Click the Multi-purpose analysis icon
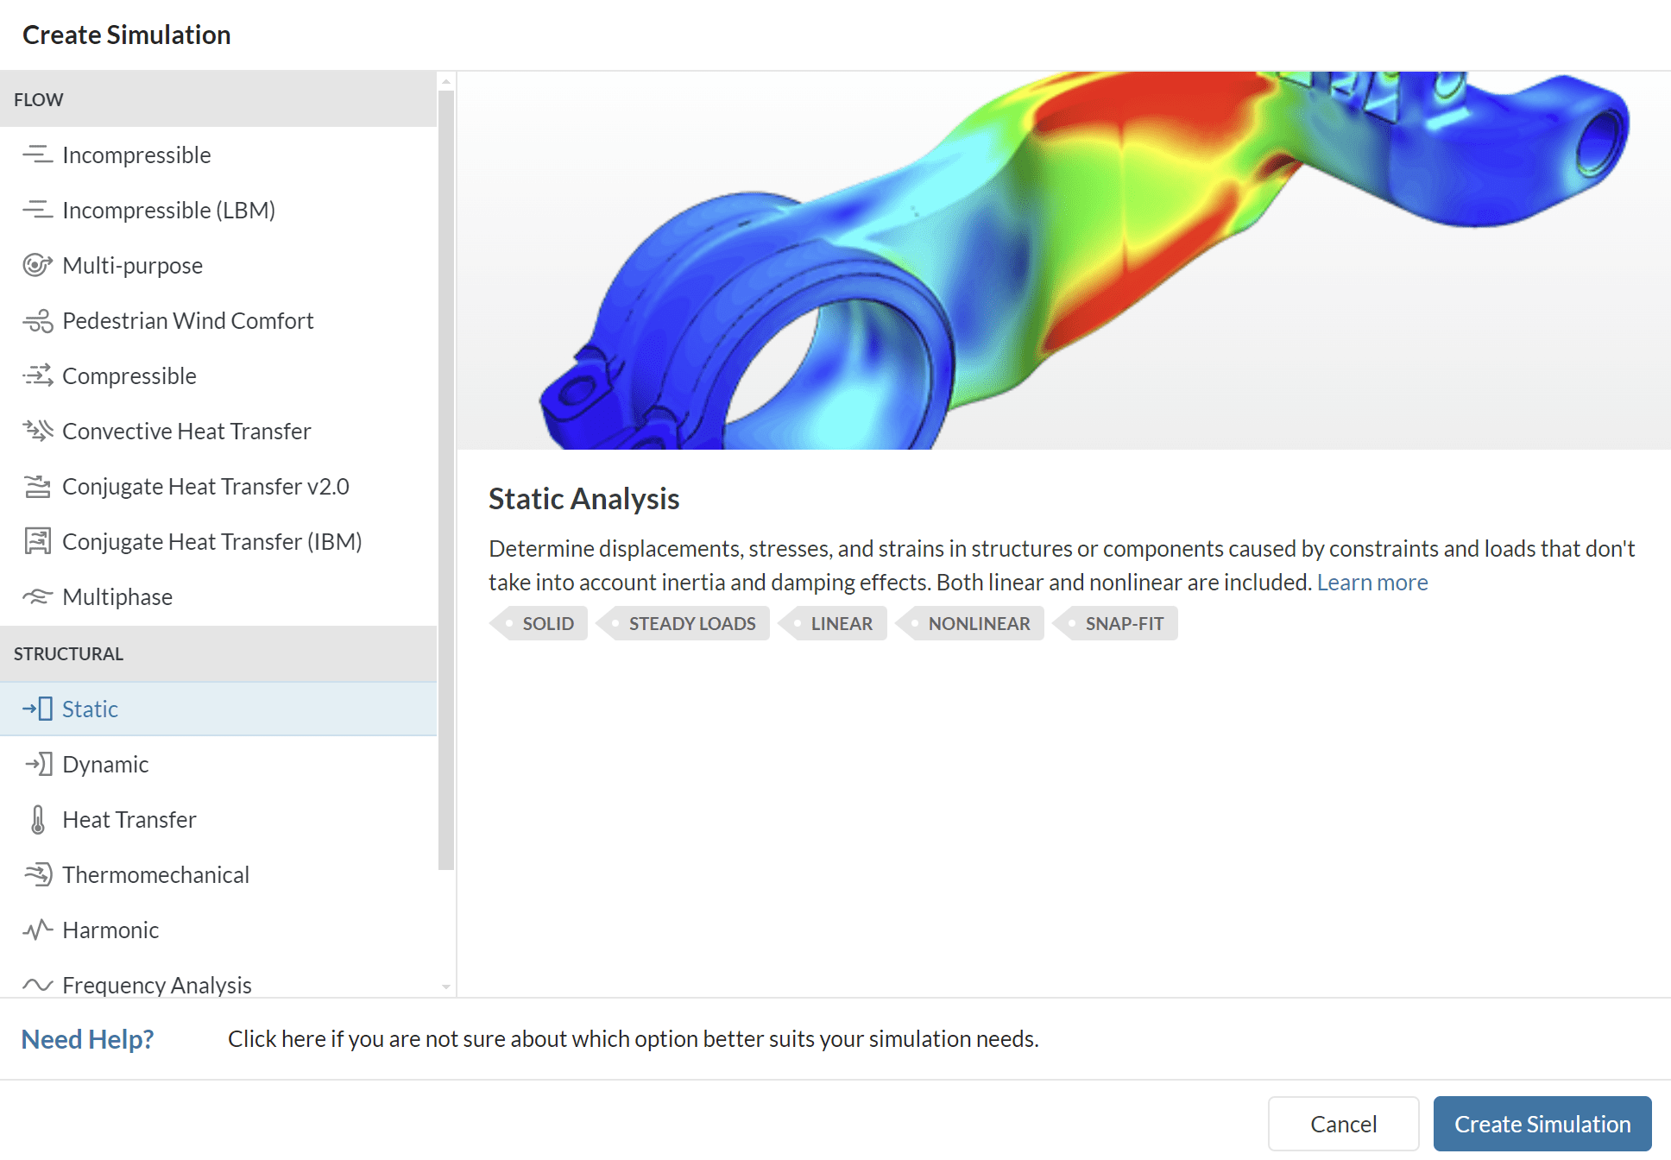Viewport: 1671px width, 1160px height. click(x=37, y=265)
